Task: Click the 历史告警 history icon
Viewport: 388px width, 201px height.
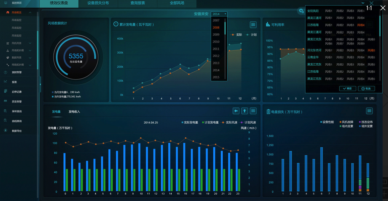Action: (x=5, y=101)
